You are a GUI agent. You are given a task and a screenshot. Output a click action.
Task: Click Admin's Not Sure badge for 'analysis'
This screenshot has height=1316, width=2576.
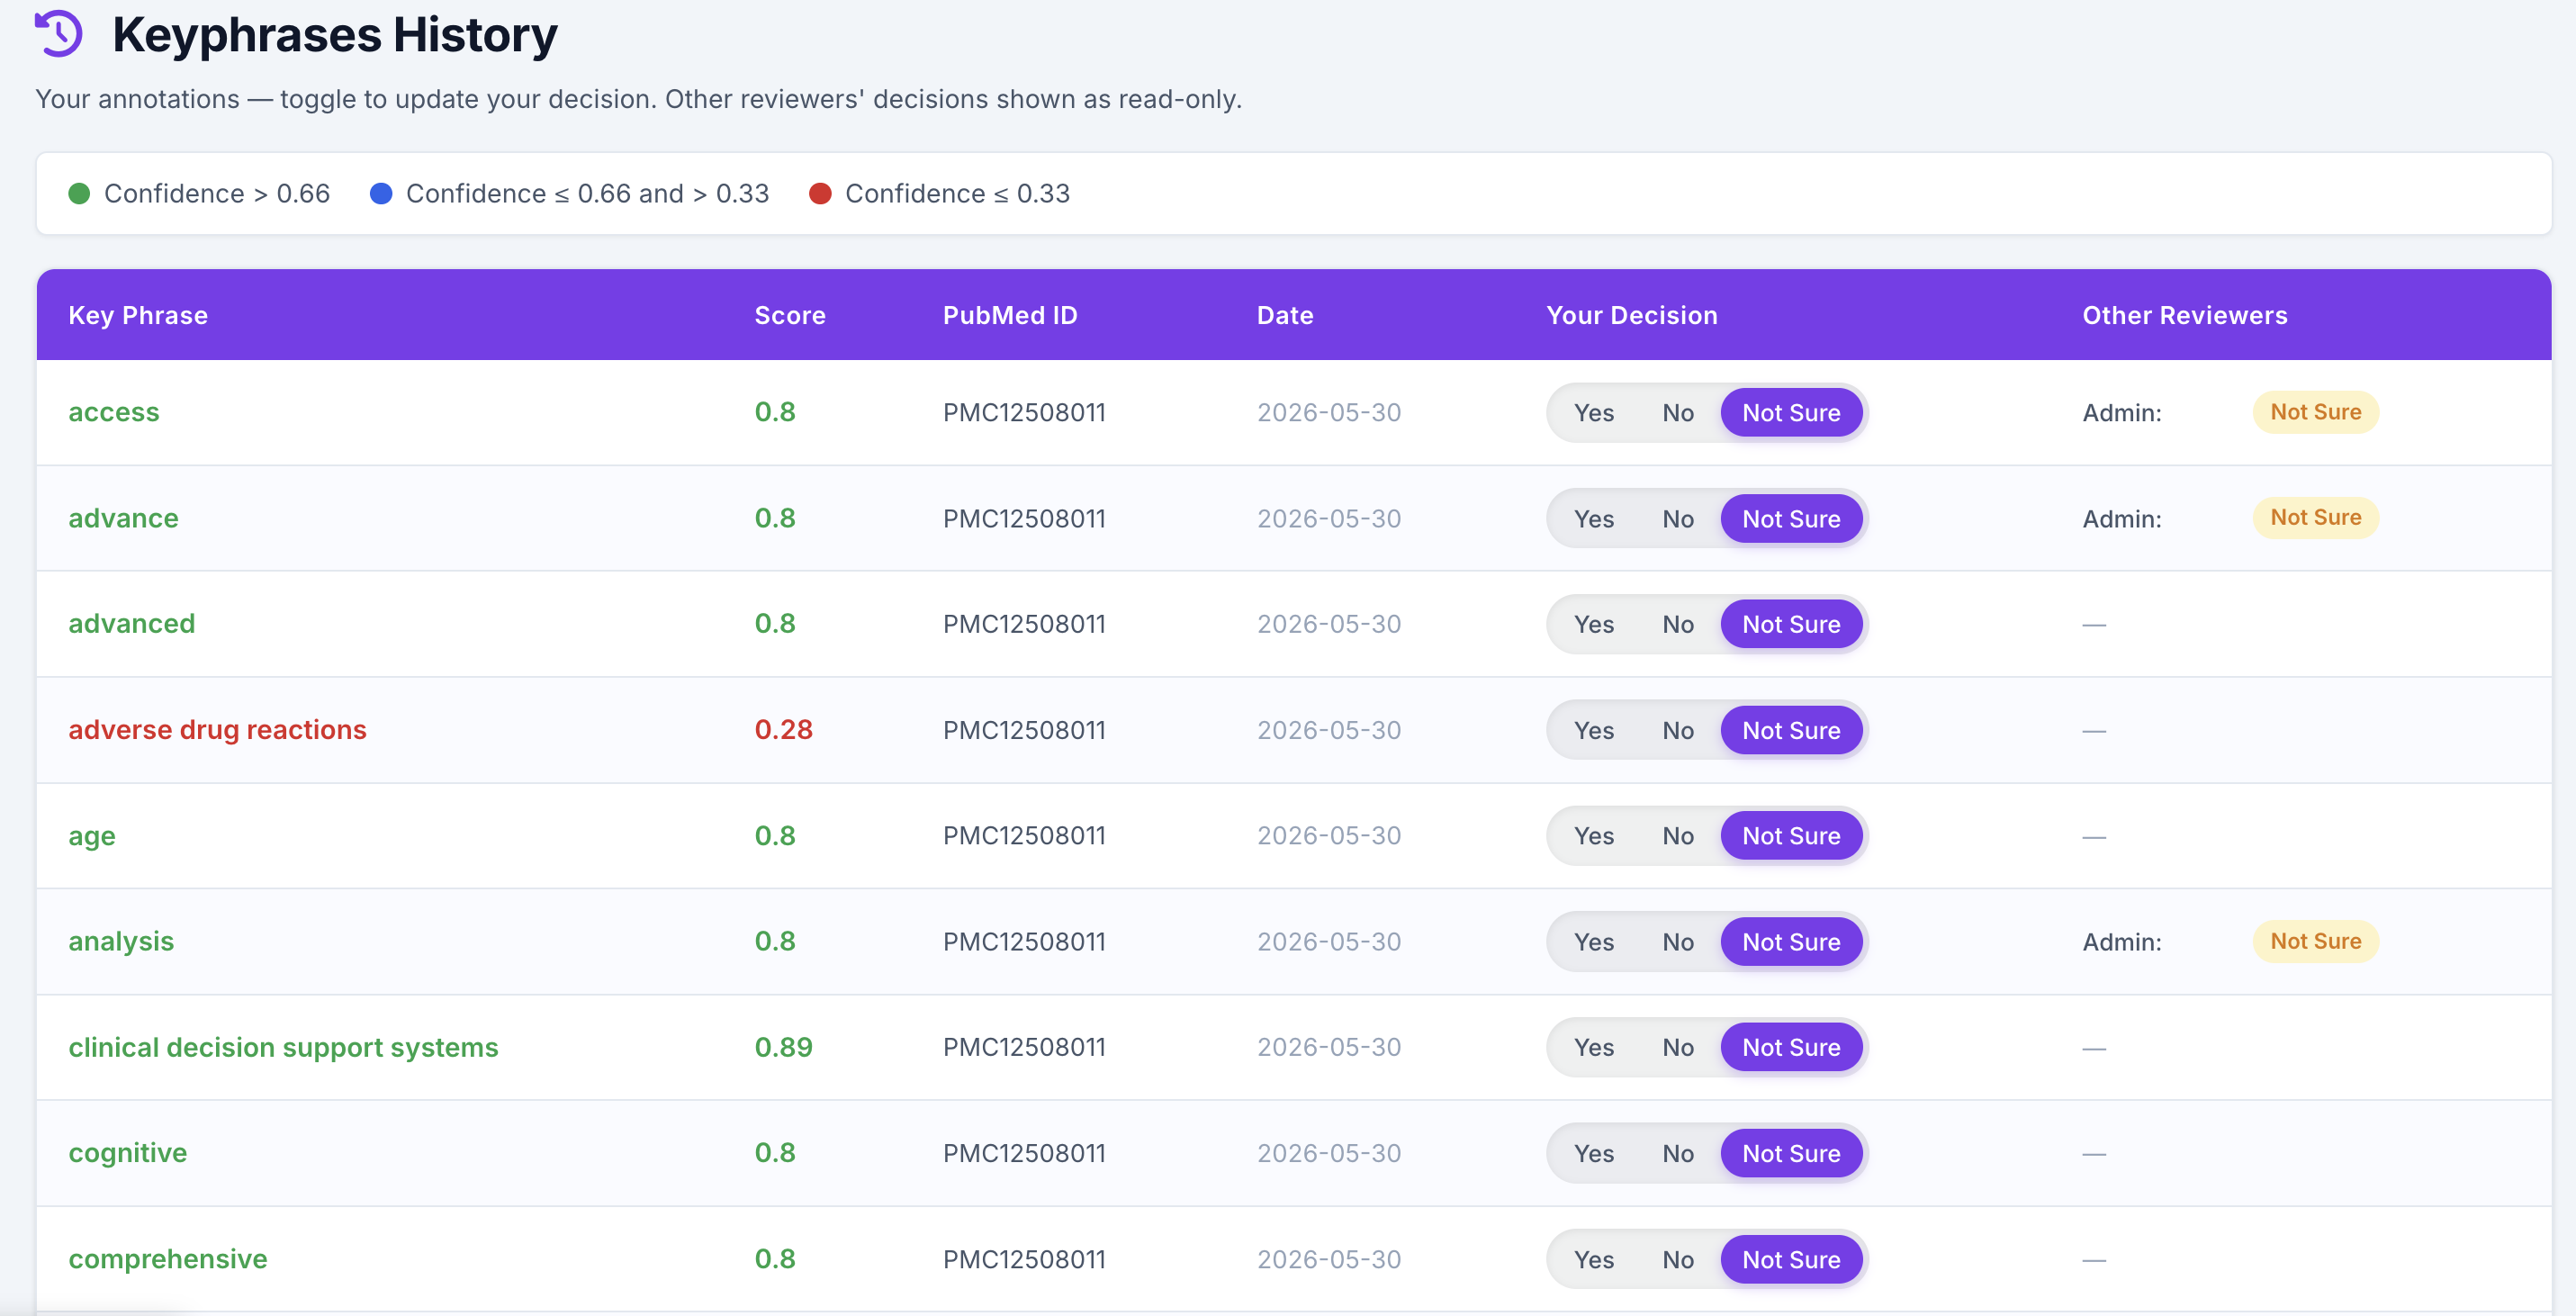pos(2315,941)
